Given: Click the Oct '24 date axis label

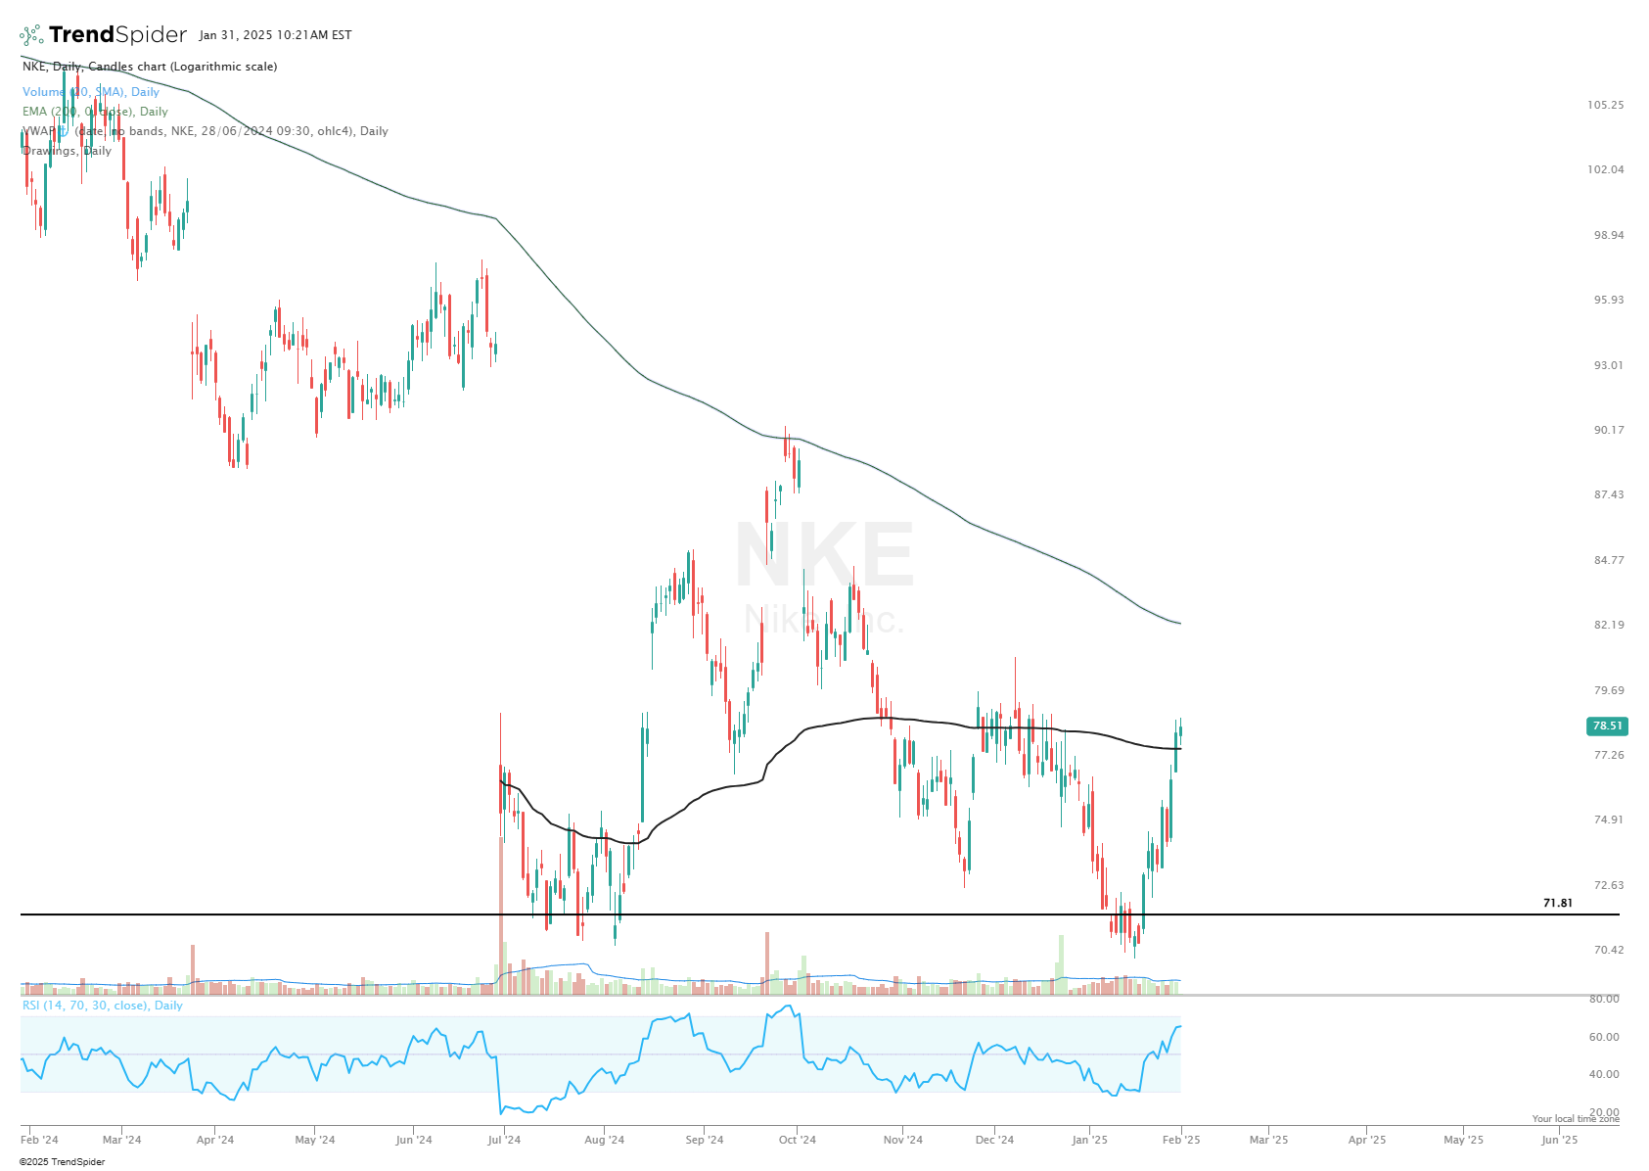Looking at the screenshot, I should pos(798,1140).
